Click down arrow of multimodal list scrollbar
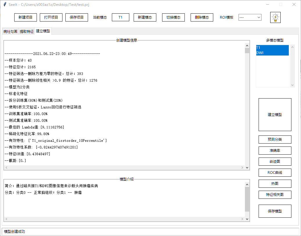The height and width of the screenshot is (236, 301). 292,85
